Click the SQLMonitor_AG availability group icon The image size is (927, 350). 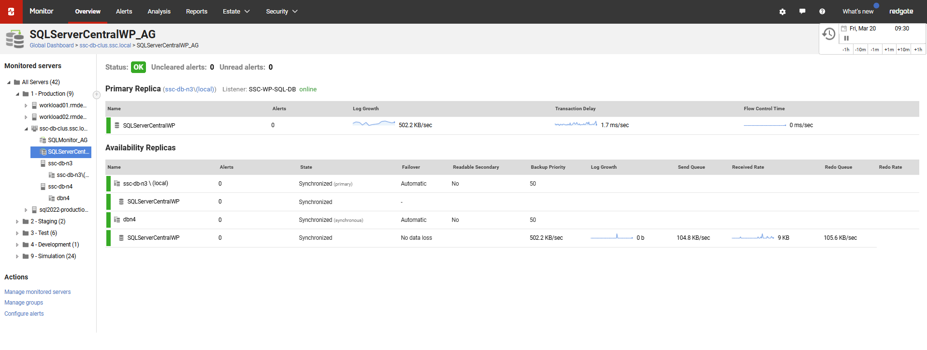pyautogui.click(x=43, y=140)
